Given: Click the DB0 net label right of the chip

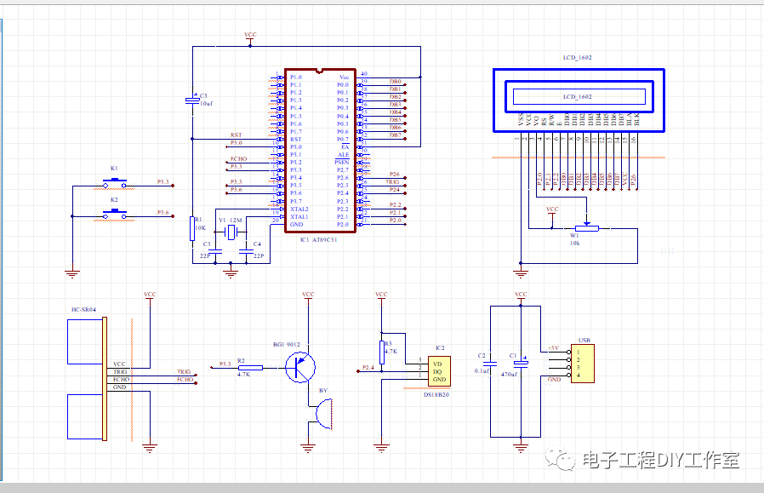Looking at the screenshot, I should click(x=395, y=82).
